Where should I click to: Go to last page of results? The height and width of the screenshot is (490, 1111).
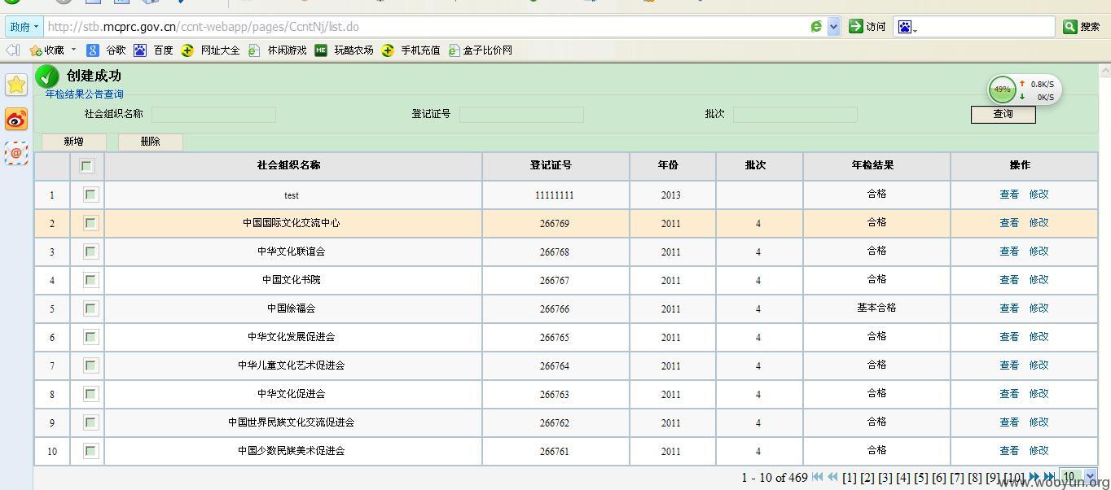click(x=1049, y=477)
